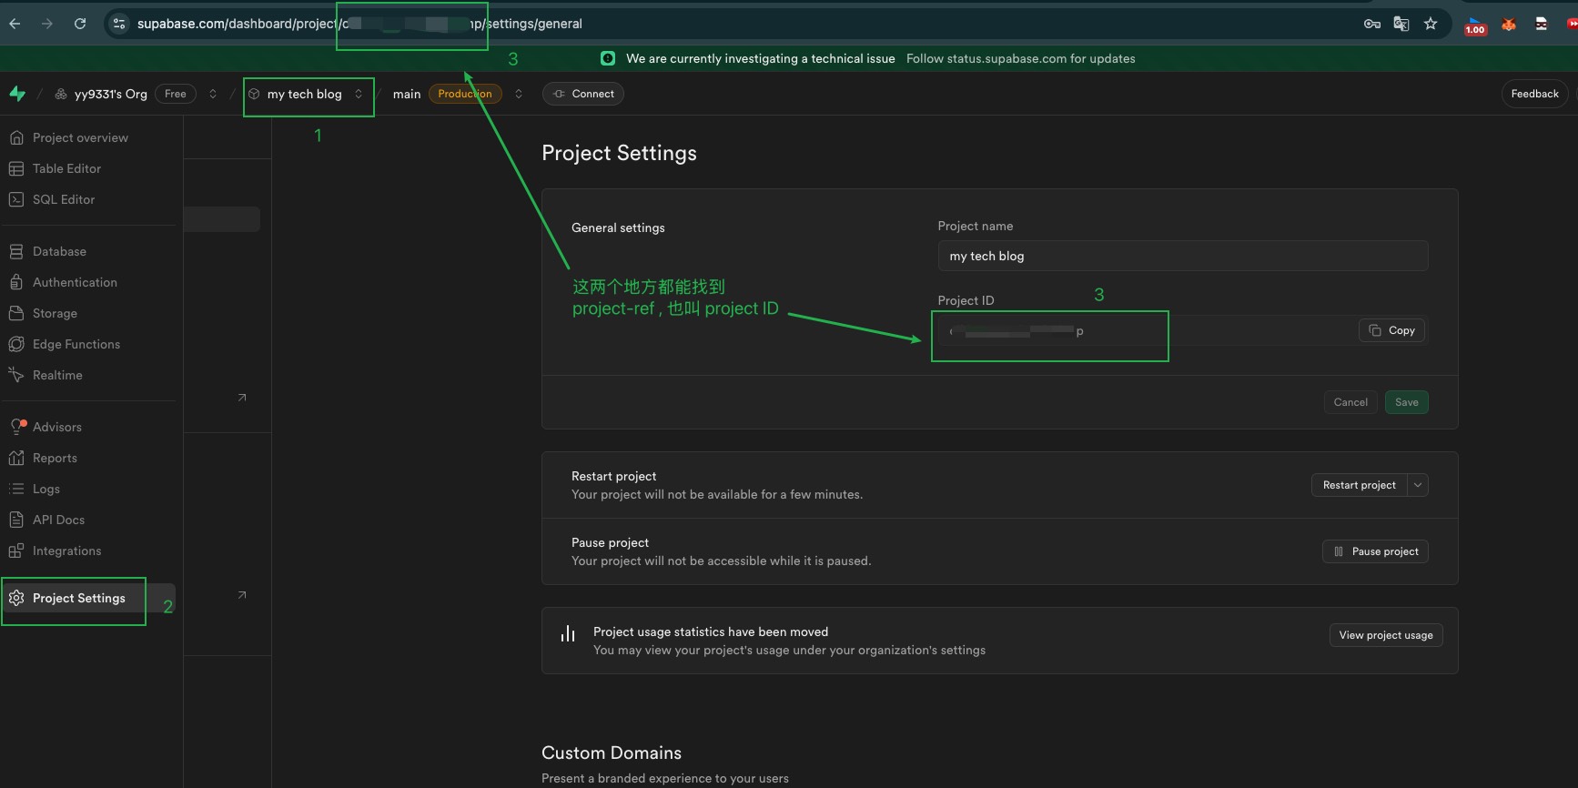Image resolution: width=1578 pixels, height=788 pixels.
Task: Click the Authentication lock icon
Action: [x=16, y=282]
